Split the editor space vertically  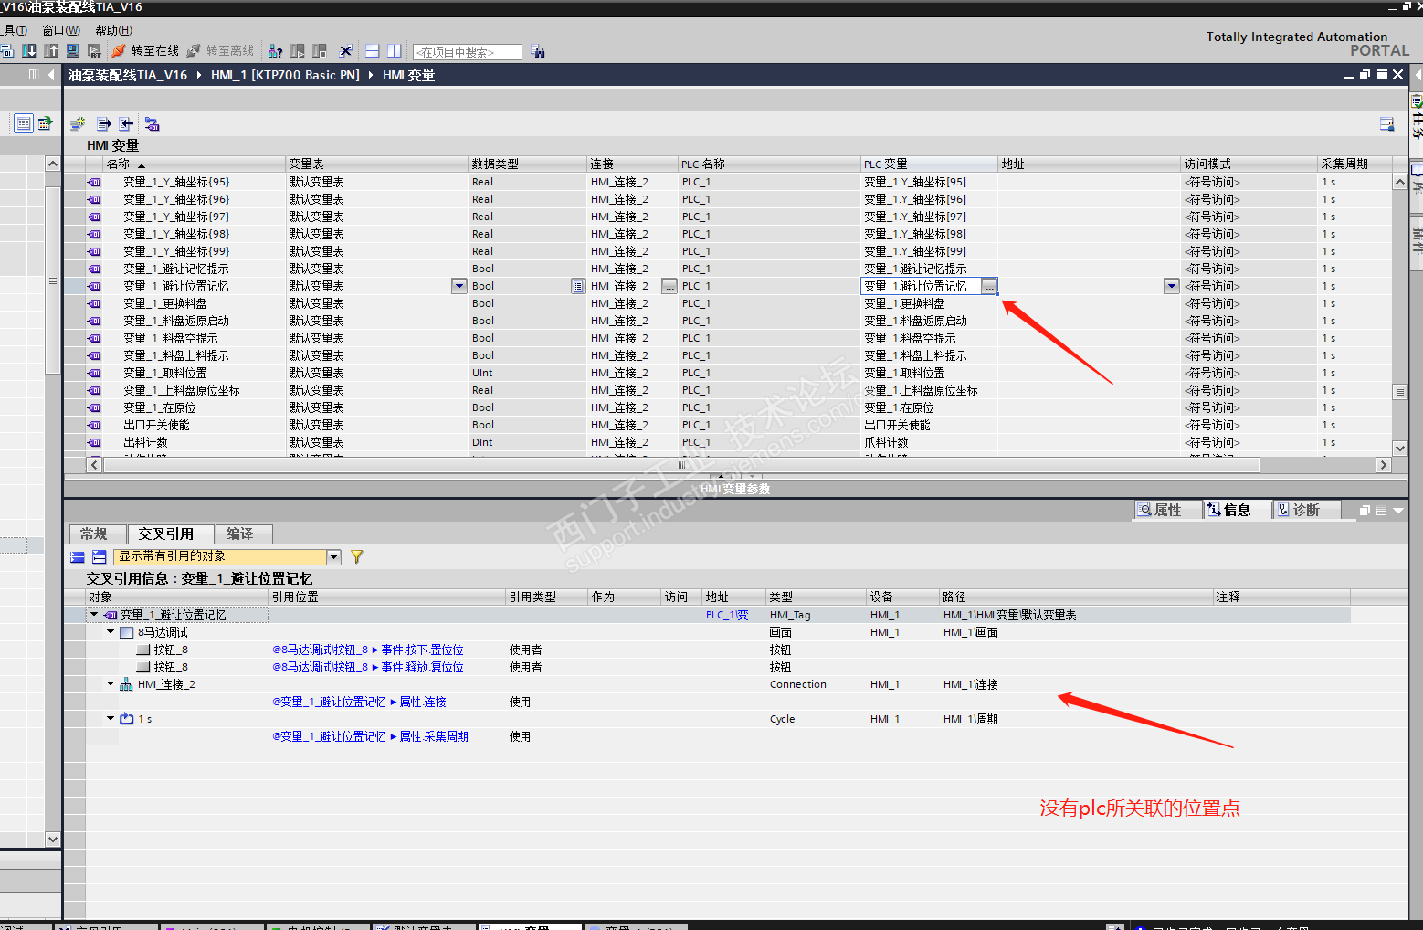click(x=394, y=51)
